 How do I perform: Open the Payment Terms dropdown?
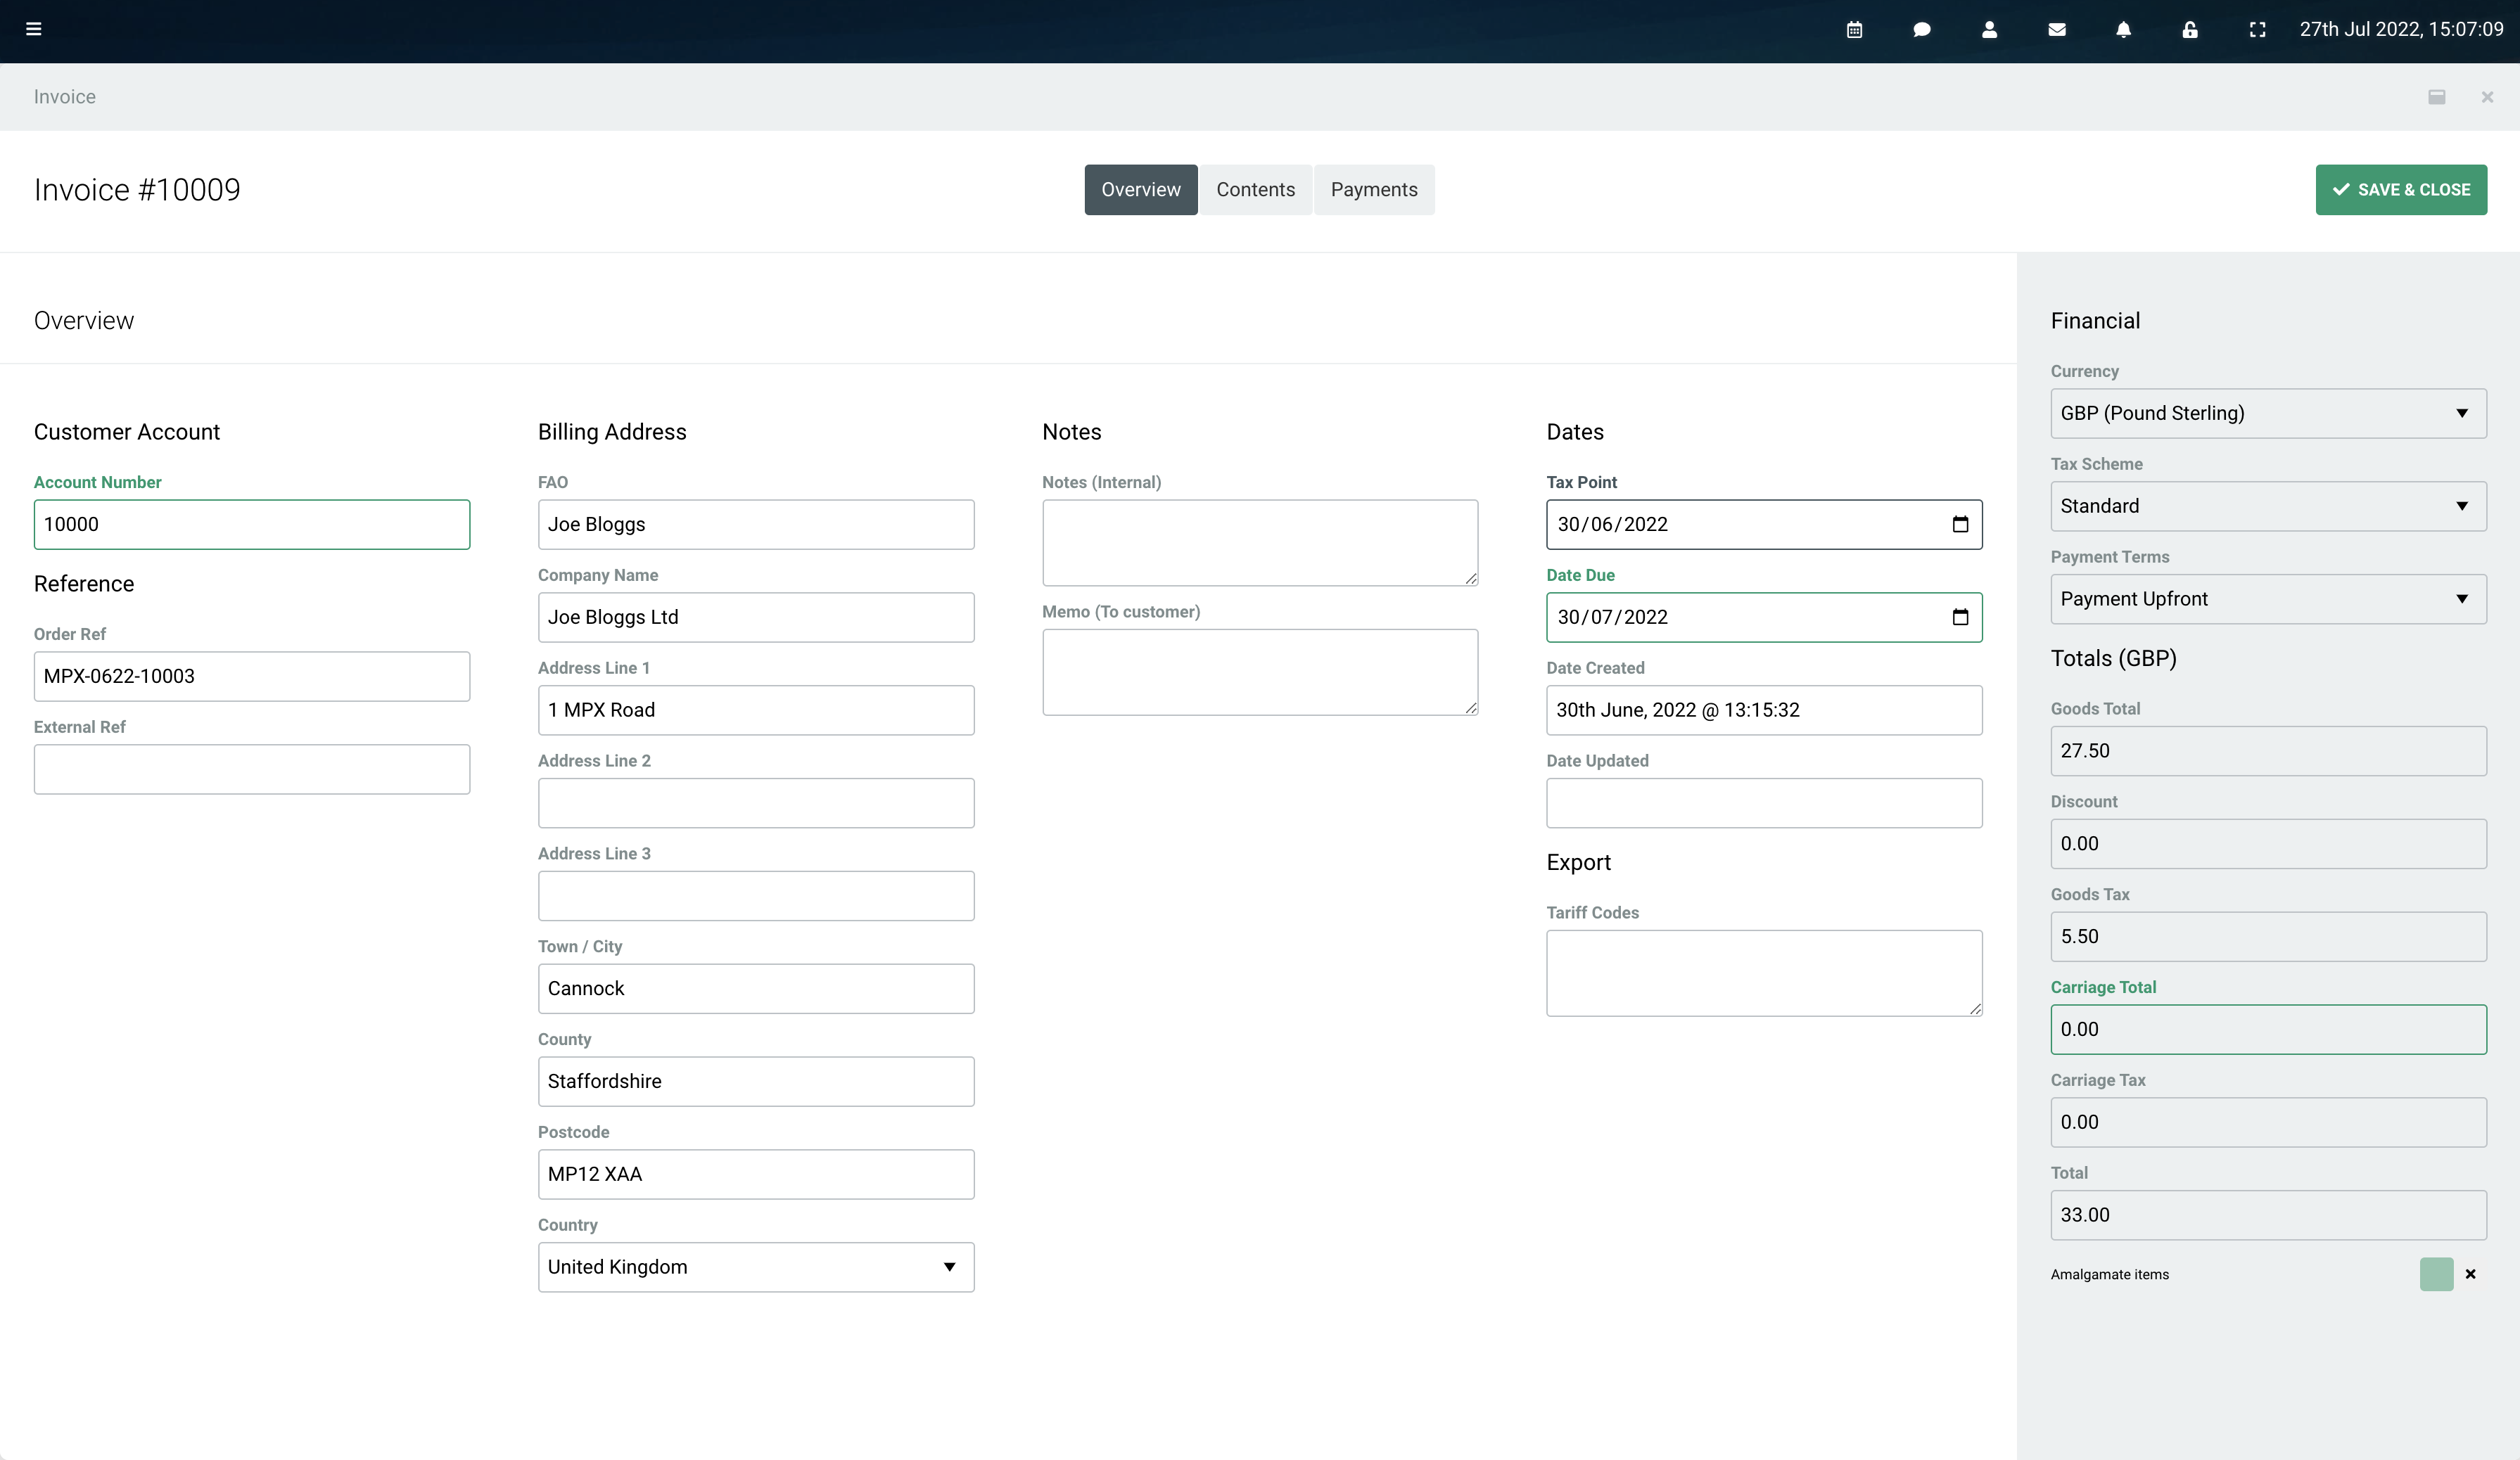[2267, 598]
